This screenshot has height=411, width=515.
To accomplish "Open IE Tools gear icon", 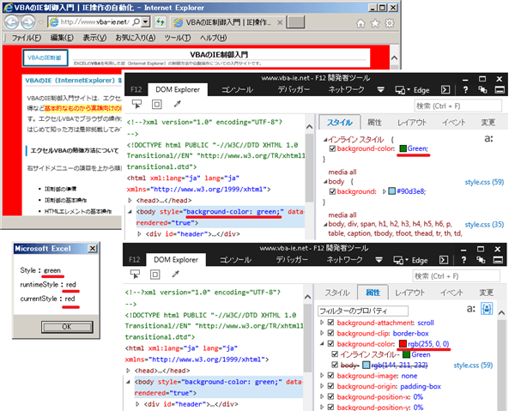I will (390, 23).
